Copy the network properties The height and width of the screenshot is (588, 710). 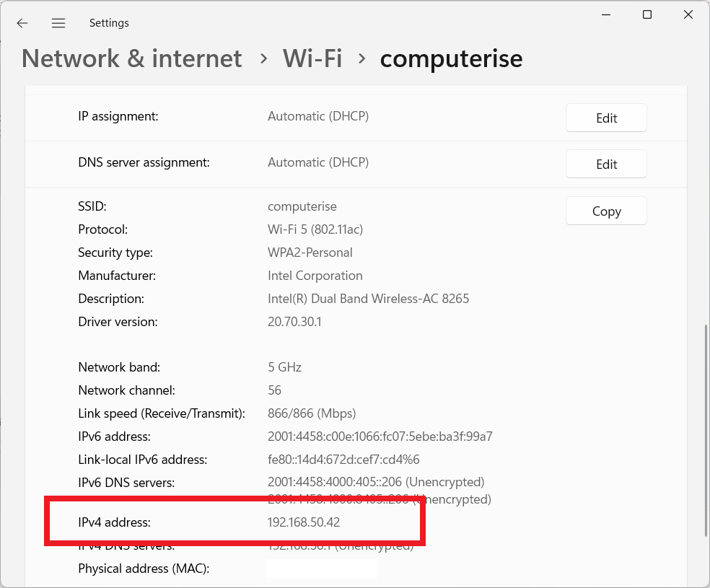(606, 211)
